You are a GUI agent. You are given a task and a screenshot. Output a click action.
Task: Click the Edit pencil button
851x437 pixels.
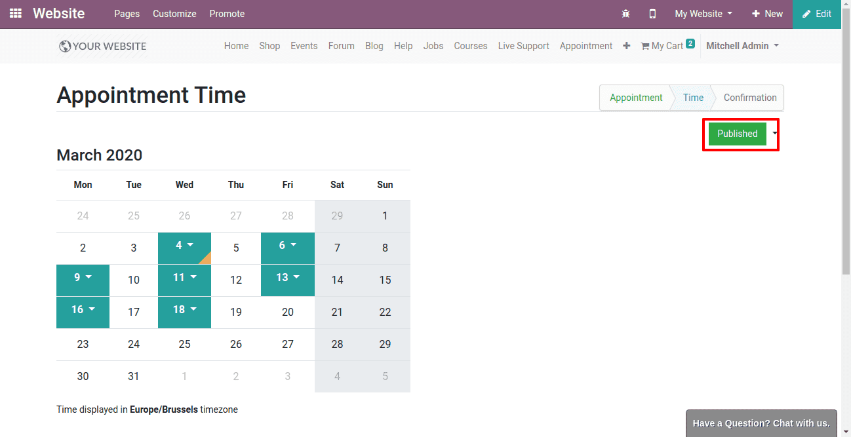click(x=817, y=14)
